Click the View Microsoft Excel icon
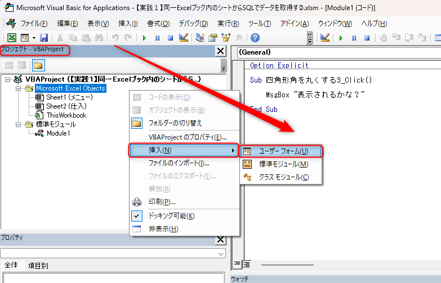 coord(11,37)
